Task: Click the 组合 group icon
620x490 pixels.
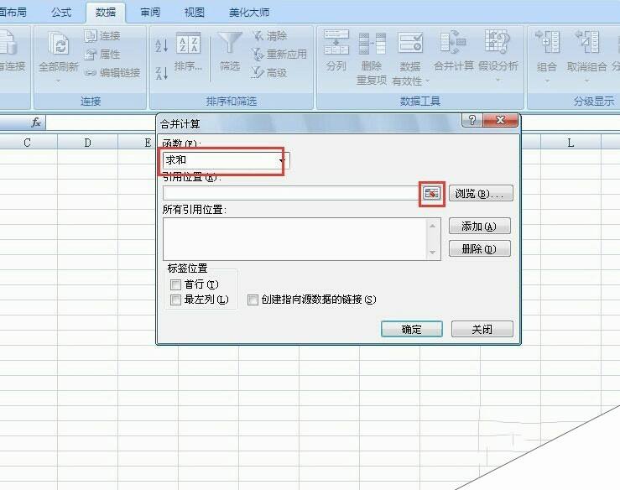Action: (548, 41)
